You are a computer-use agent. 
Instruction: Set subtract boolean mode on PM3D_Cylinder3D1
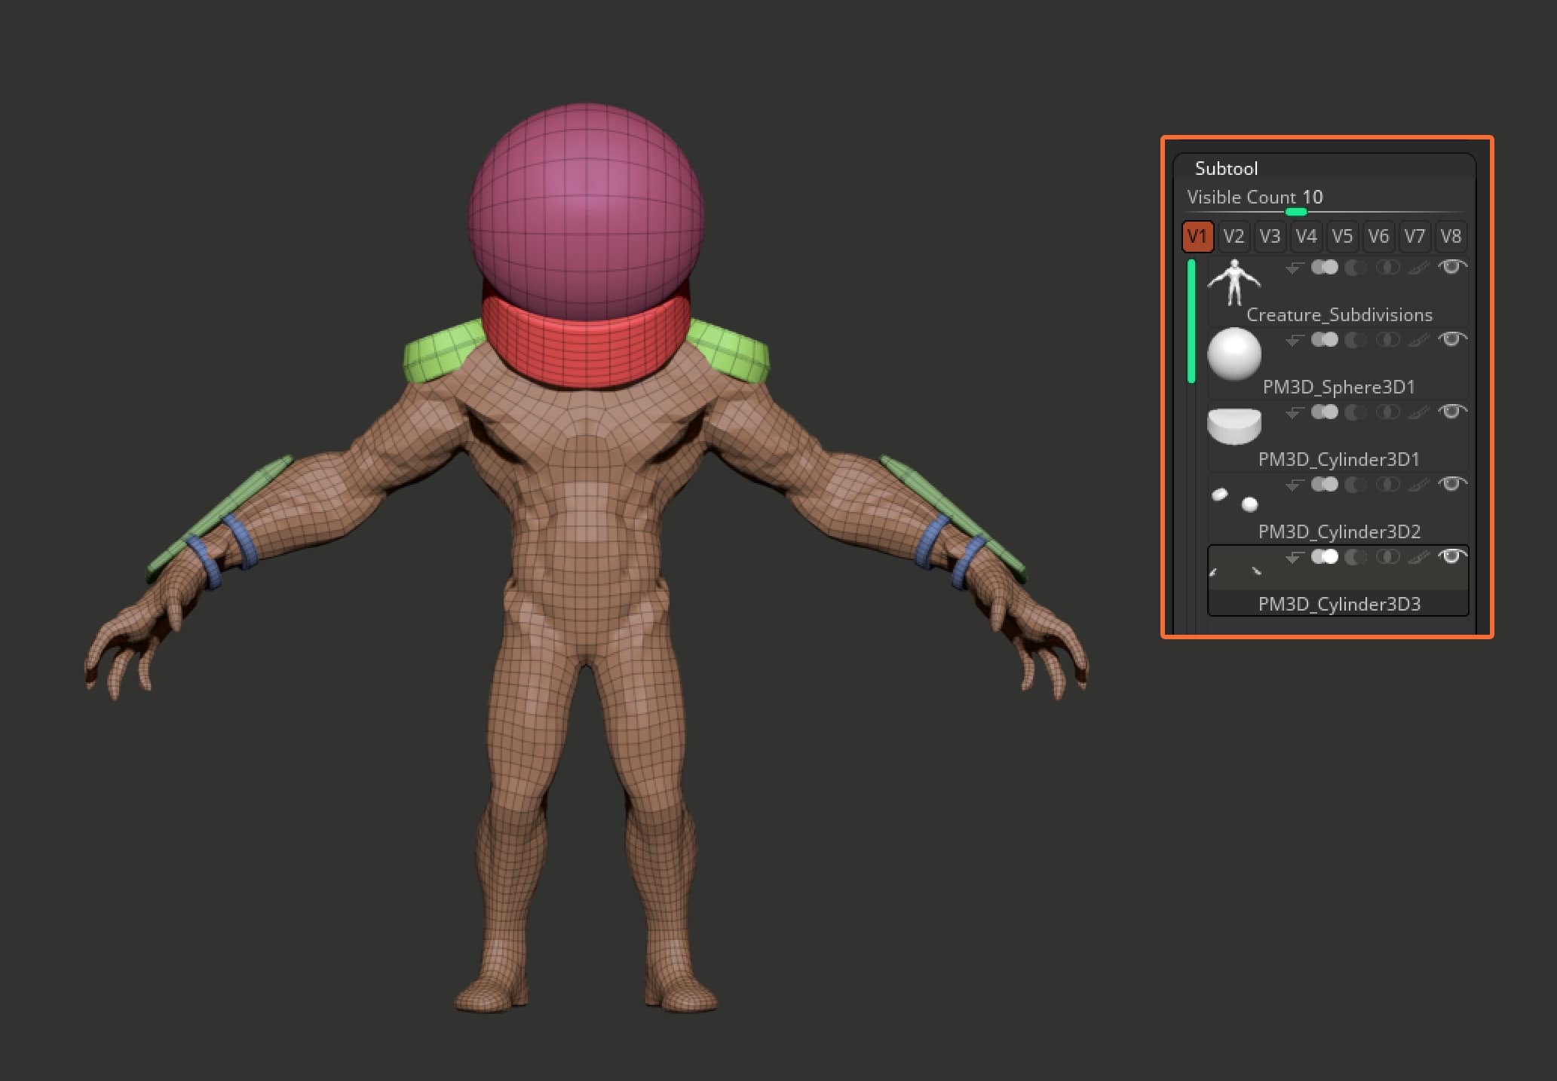pos(1356,412)
